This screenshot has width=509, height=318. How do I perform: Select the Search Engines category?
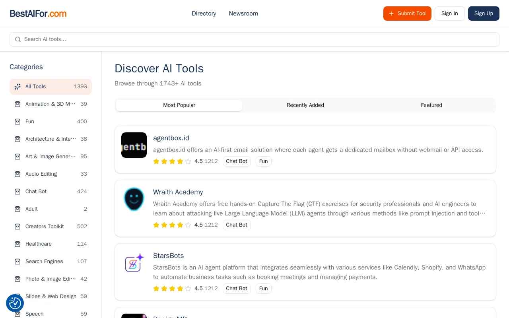tap(51, 262)
